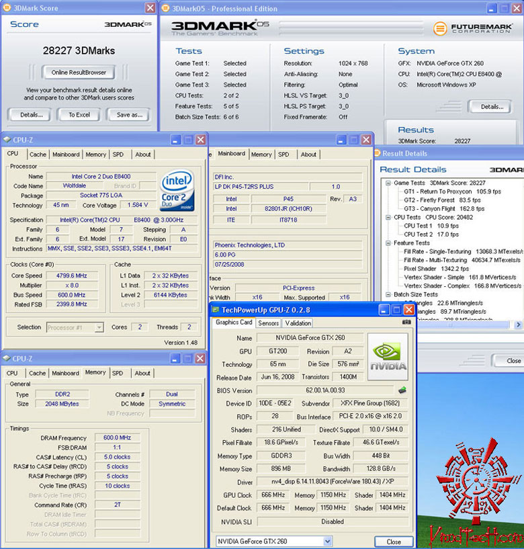The width and height of the screenshot is (524, 549).
Task: Minimize the top CPU-Z CPU window
Action: 175,140
